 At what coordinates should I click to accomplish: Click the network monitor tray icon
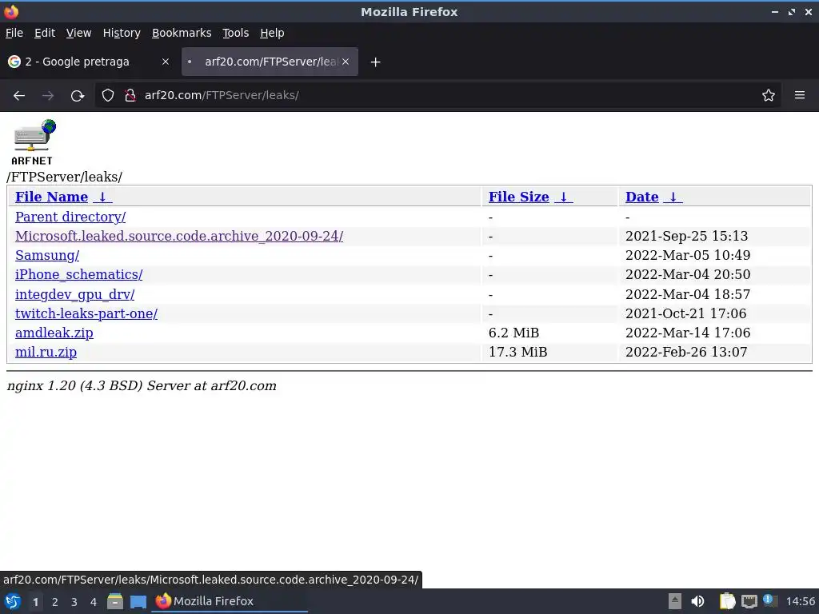(749, 601)
